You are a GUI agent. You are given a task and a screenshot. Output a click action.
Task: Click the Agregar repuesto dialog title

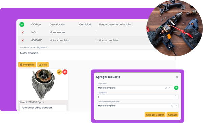coord(108,77)
